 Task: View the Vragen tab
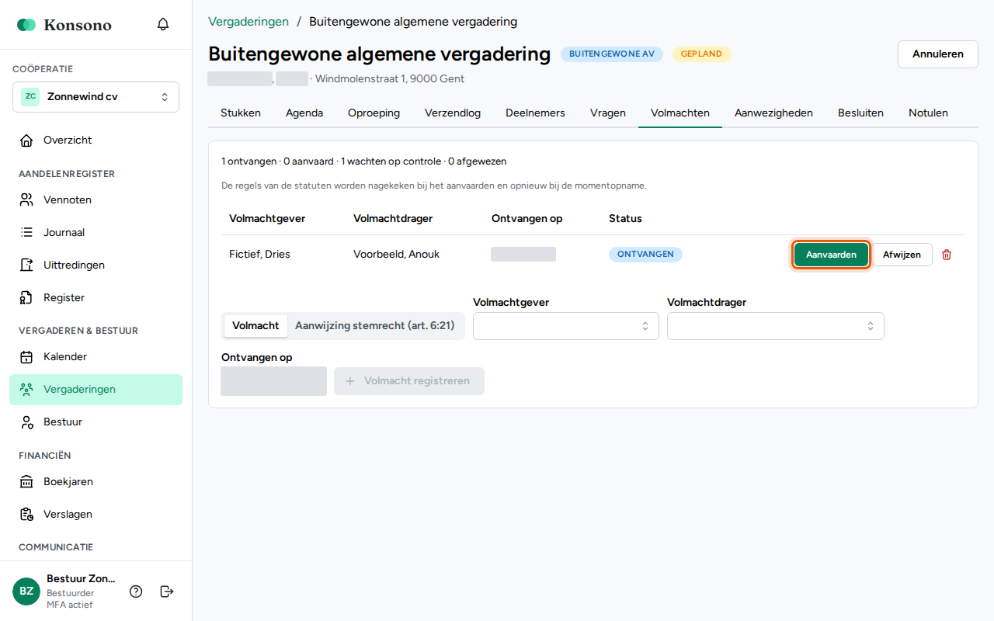coord(608,113)
